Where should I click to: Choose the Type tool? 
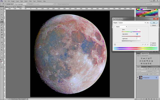pos(2,47)
